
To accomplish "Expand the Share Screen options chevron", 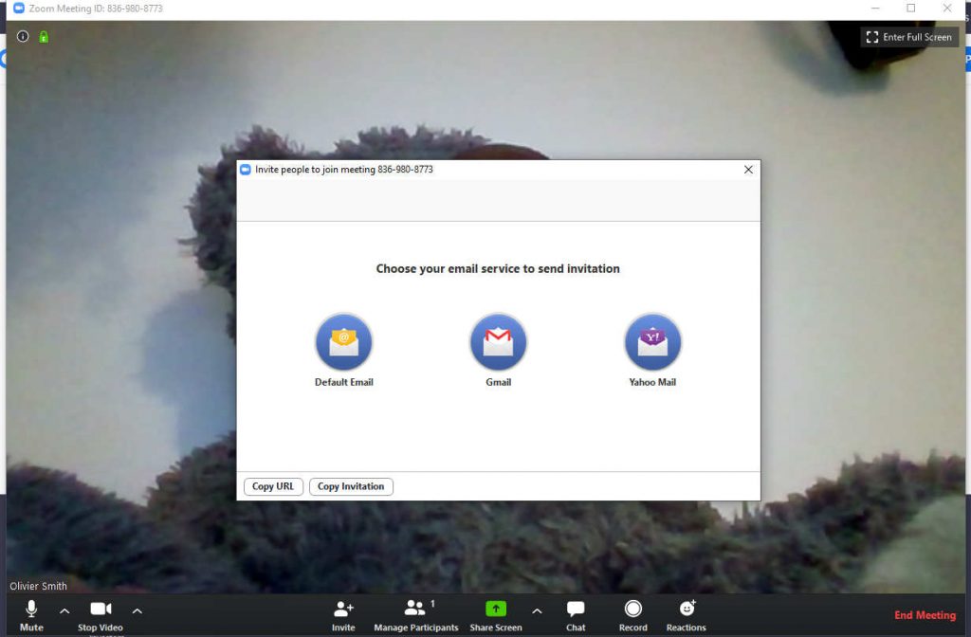I will pyautogui.click(x=537, y=611).
